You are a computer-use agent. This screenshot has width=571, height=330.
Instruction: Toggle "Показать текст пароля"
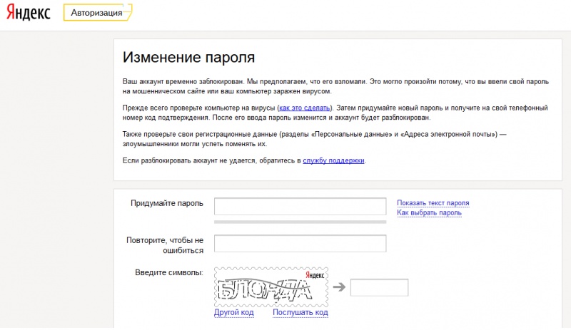pyautogui.click(x=433, y=203)
